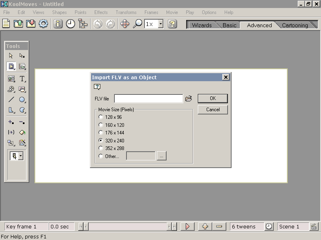Switch to the Basic tab

[x=230, y=25]
